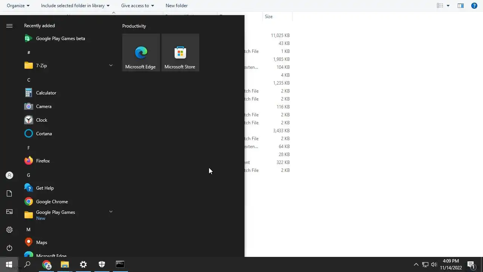Launch Google Chrome from the app list
The image size is (483, 272).
pyautogui.click(x=68, y=202)
